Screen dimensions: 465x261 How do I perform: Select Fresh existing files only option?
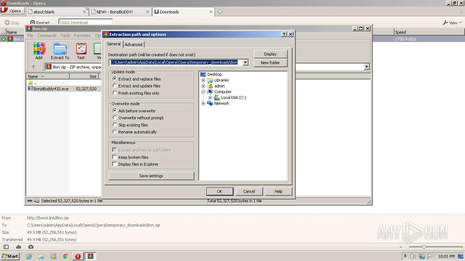136,93
